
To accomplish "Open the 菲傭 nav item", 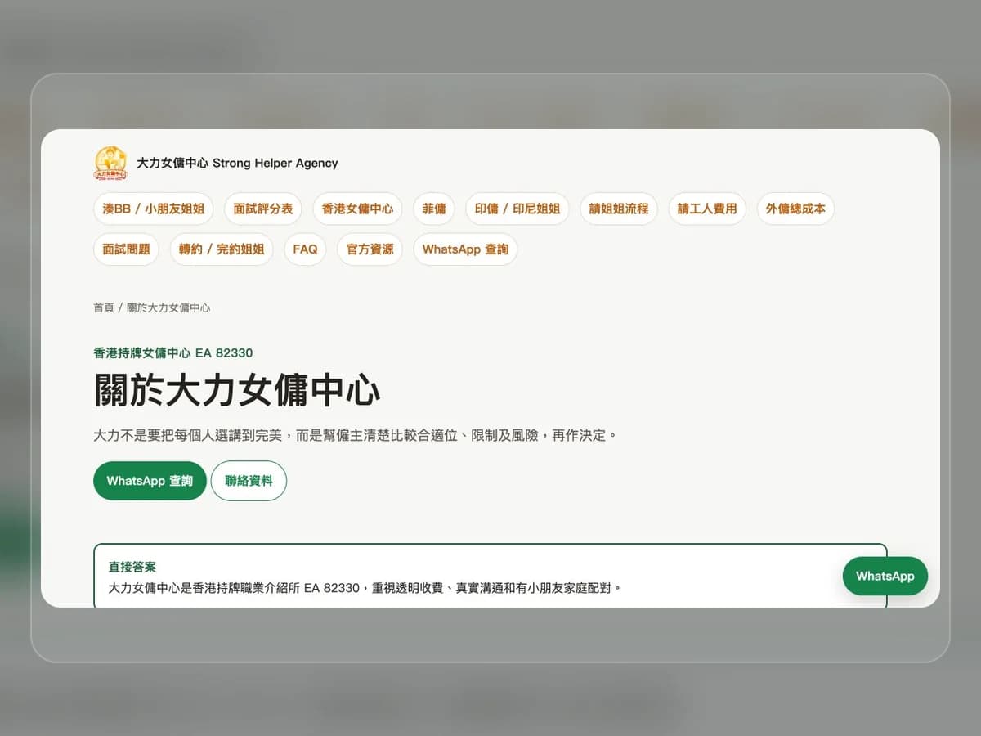I will (x=434, y=209).
